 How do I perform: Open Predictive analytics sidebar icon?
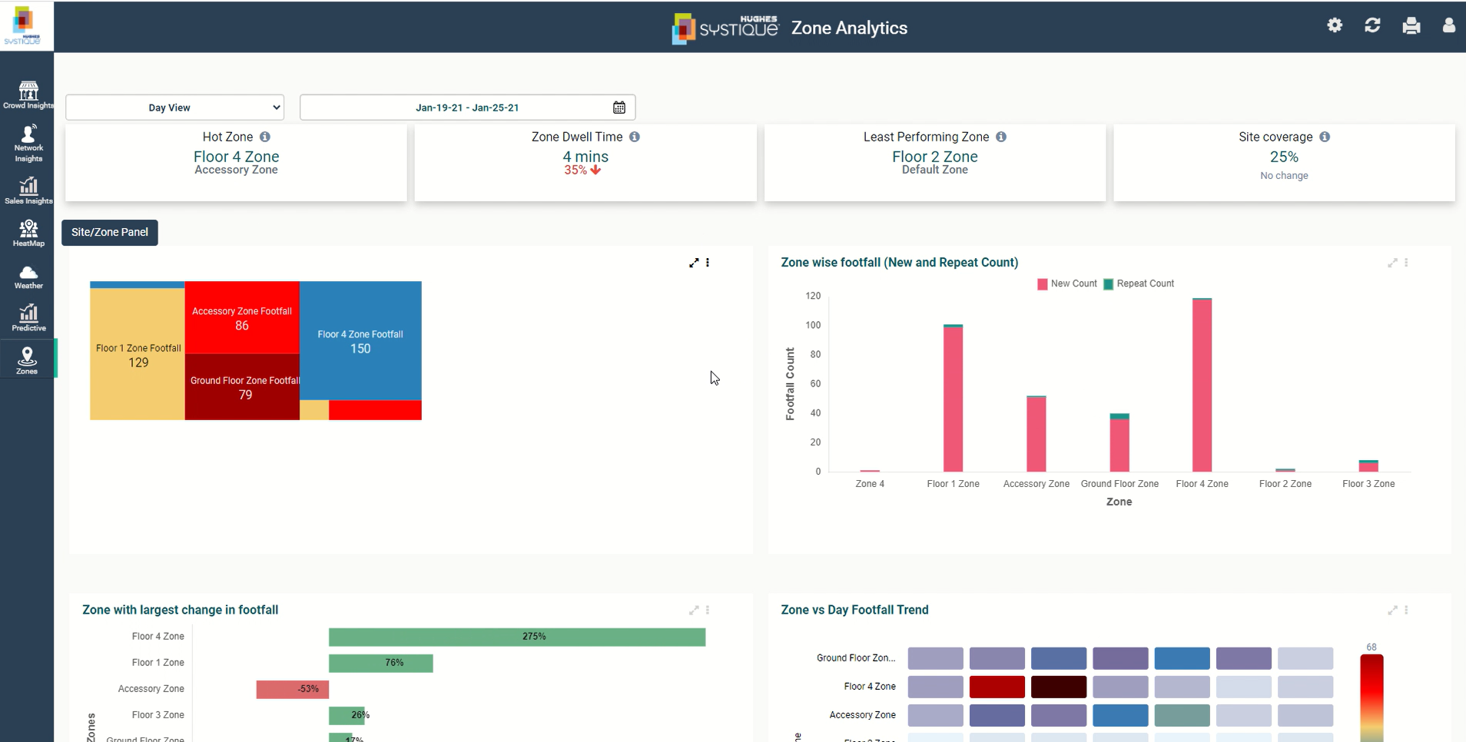(28, 318)
